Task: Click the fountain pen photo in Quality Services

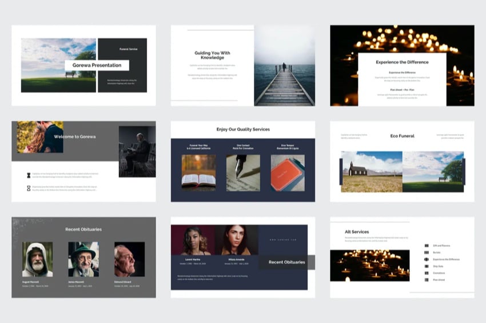Action: pyautogui.click(x=243, y=172)
